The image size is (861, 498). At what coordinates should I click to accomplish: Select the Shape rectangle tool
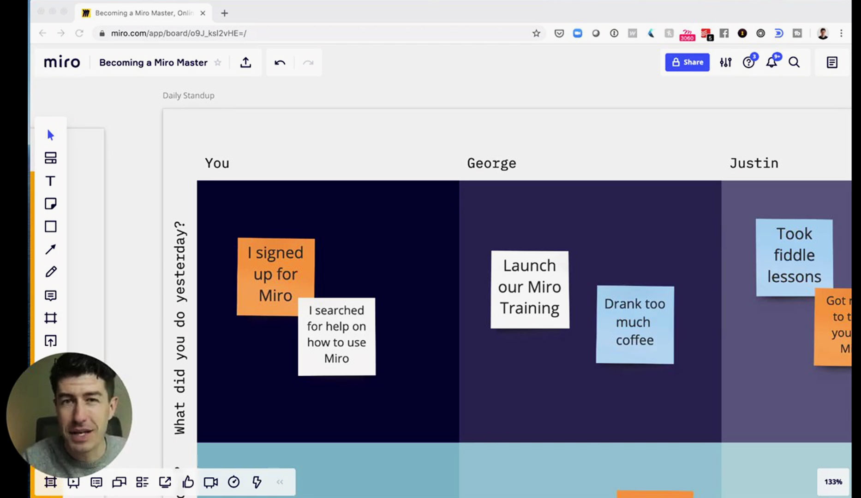(51, 226)
